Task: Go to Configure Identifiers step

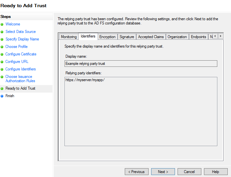Action: point(21,69)
